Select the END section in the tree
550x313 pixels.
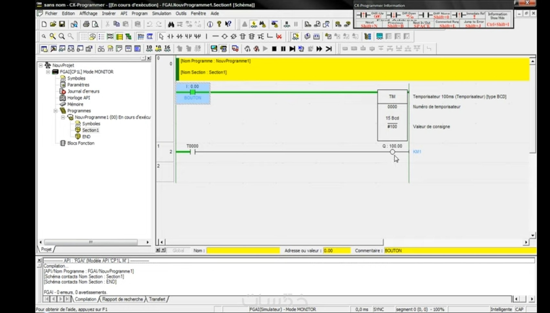[x=86, y=137]
